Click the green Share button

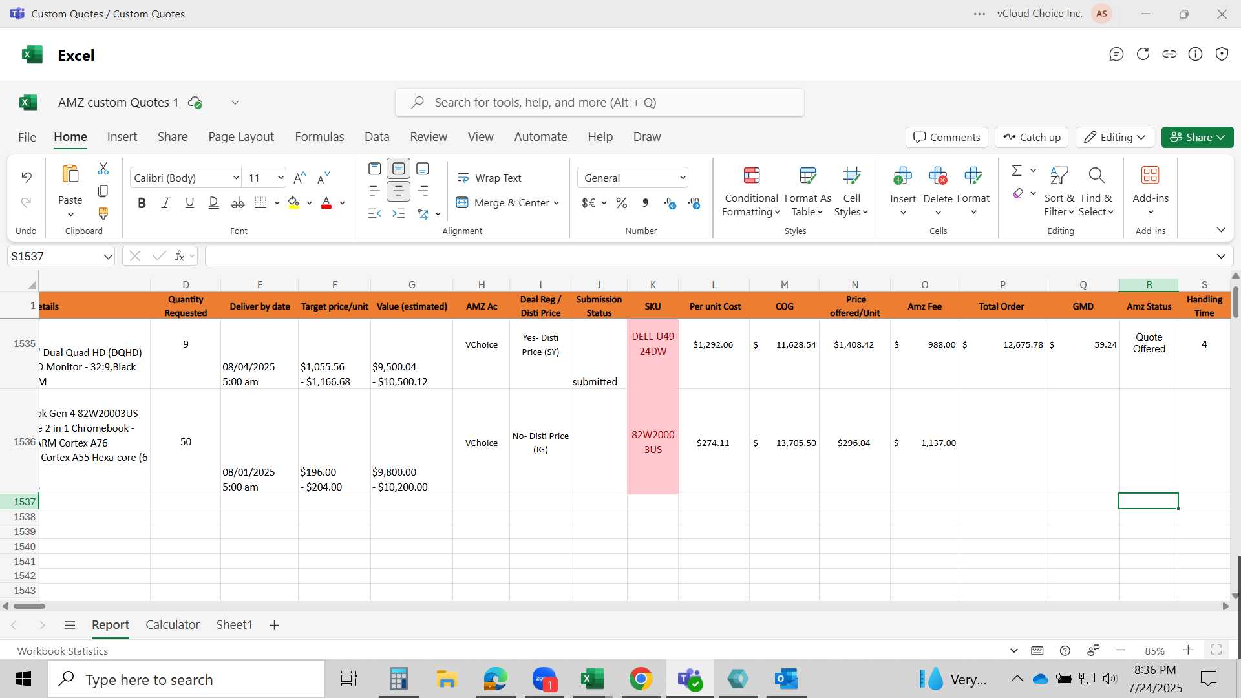coord(1198,137)
